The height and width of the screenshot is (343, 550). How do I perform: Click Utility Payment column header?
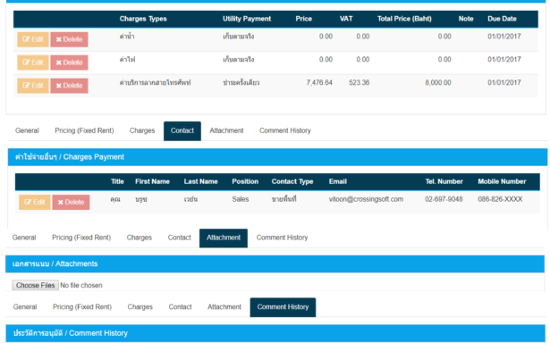click(247, 19)
